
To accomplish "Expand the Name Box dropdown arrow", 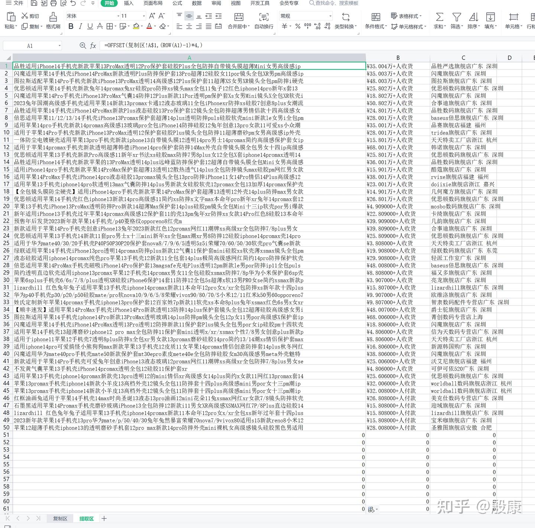I will click(59, 46).
